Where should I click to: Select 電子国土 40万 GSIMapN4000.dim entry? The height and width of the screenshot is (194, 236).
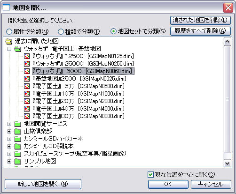(x=78, y=109)
